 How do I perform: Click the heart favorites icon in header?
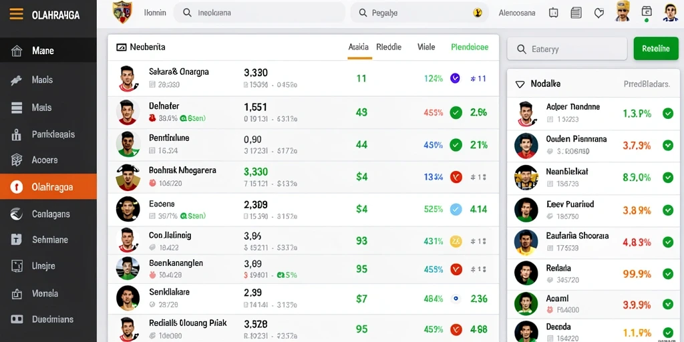tap(599, 13)
